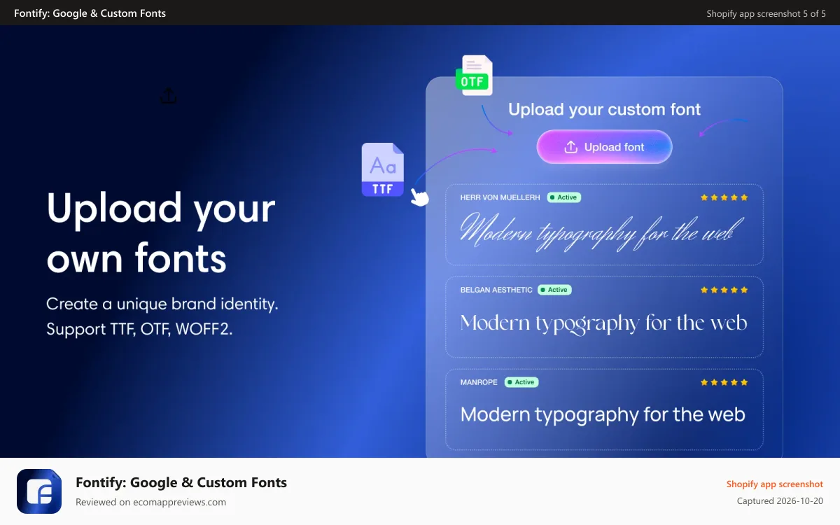The width and height of the screenshot is (840, 525).
Task: Click the OTF file icon
Action: 475,76
